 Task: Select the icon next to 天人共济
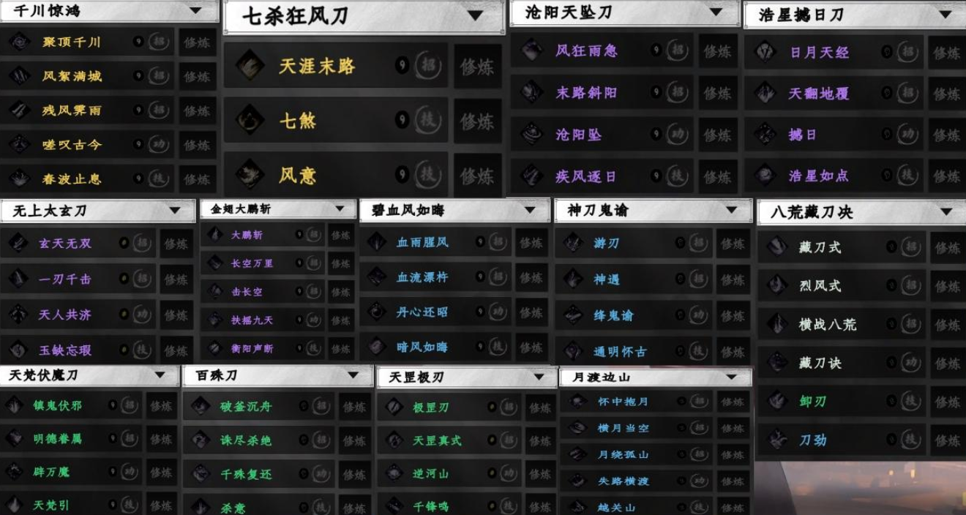(x=18, y=315)
